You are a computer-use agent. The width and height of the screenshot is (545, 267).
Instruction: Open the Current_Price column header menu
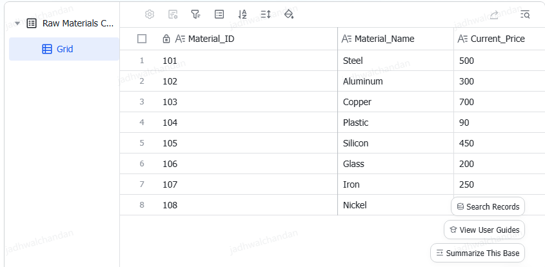coord(499,39)
